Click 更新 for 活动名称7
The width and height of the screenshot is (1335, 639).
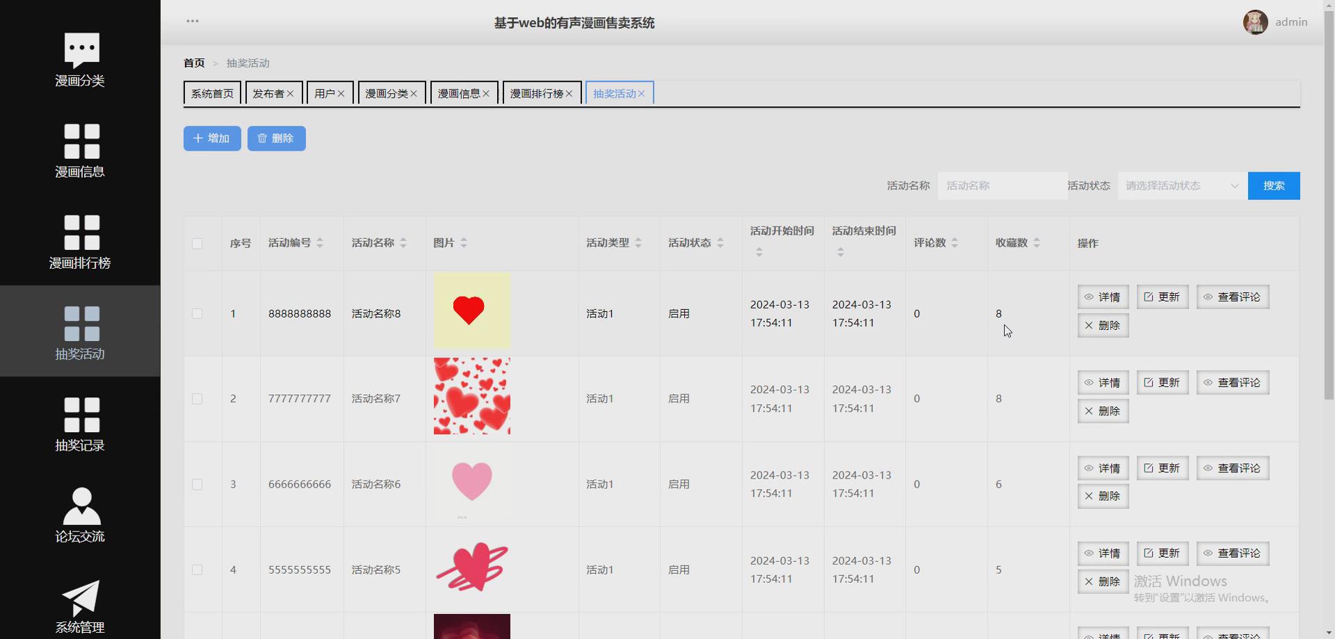pyautogui.click(x=1163, y=383)
